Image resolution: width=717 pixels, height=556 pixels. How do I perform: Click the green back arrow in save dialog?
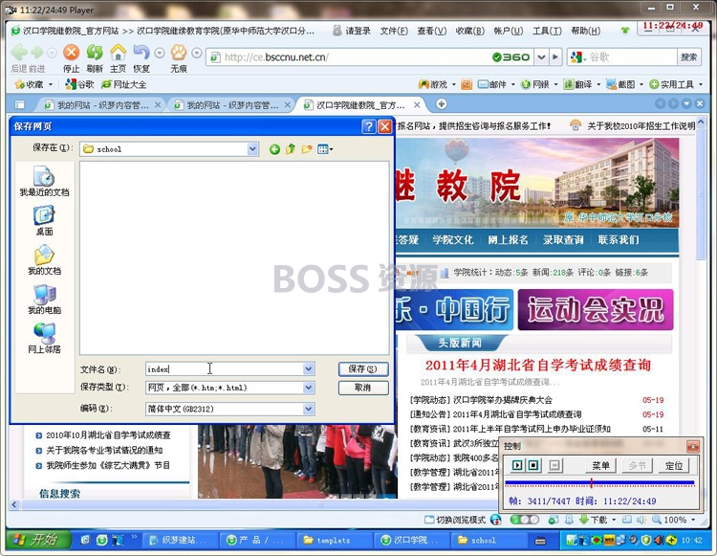[x=274, y=149]
